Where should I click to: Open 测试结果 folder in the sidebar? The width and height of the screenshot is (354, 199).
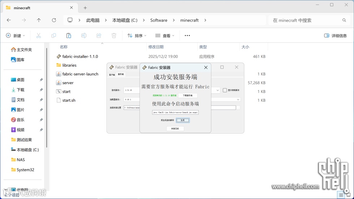[21, 140]
